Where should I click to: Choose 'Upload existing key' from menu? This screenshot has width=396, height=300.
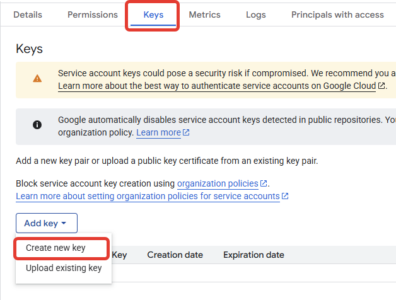click(x=64, y=268)
